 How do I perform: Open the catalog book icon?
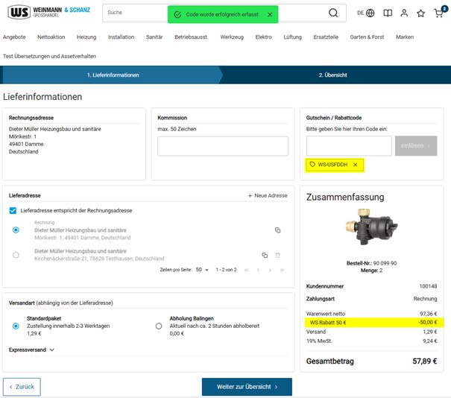coord(387,13)
